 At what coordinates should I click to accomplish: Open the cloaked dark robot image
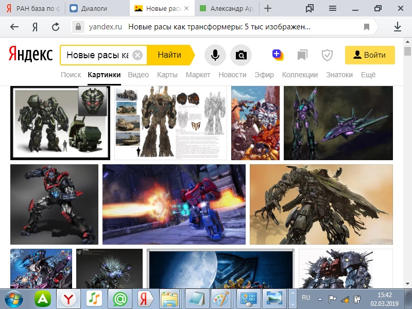pos(321,204)
